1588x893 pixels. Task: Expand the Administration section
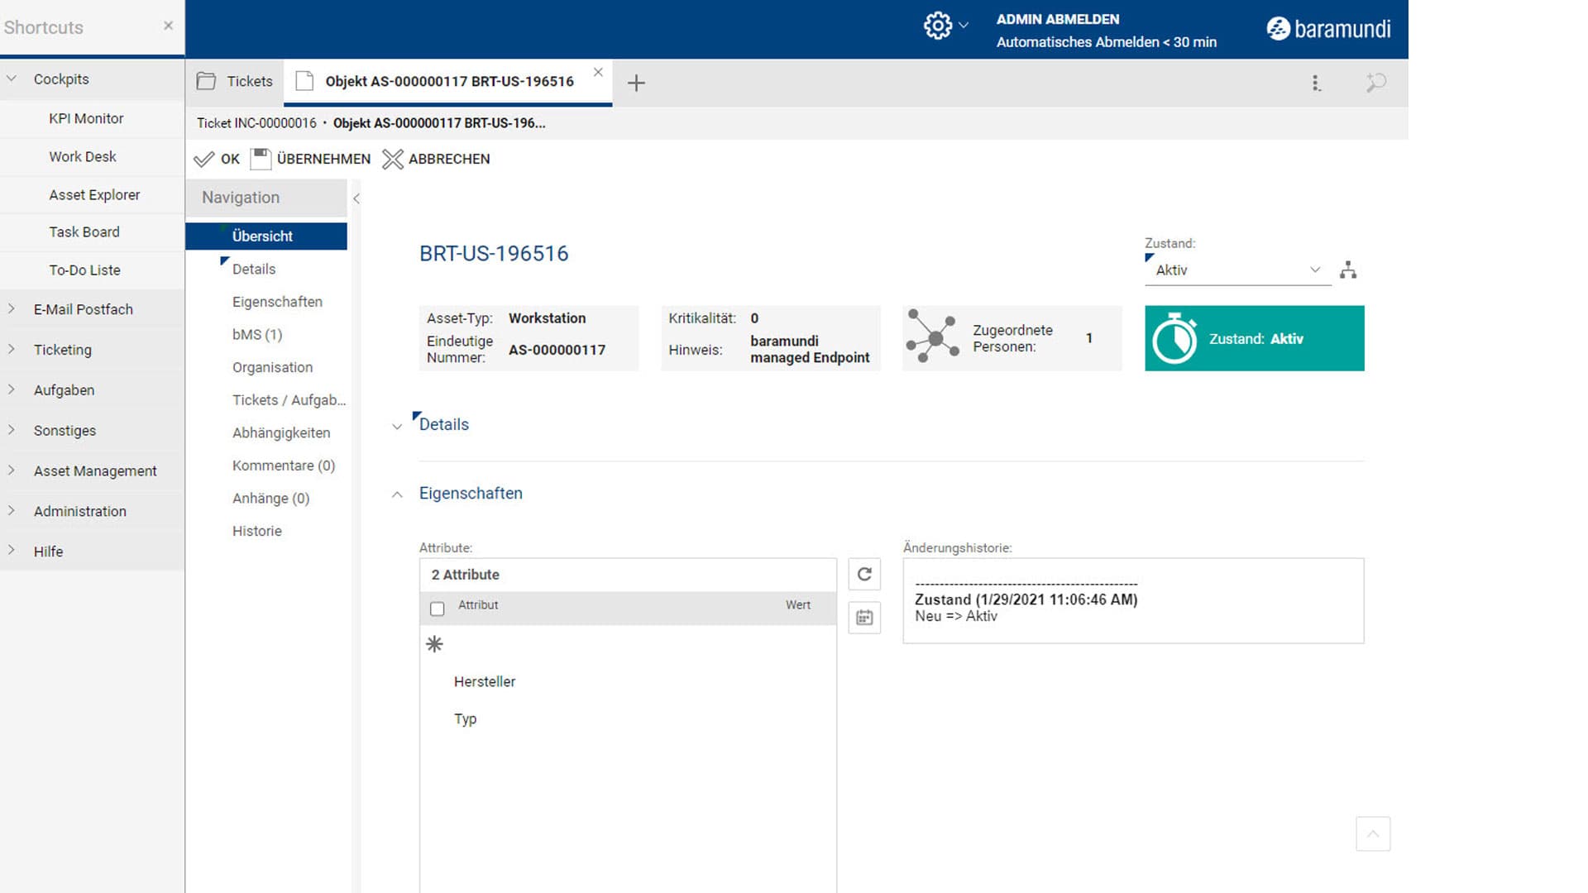click(12, 511)
